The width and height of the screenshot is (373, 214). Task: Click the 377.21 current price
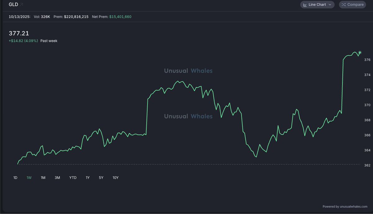tap(19, 33)
